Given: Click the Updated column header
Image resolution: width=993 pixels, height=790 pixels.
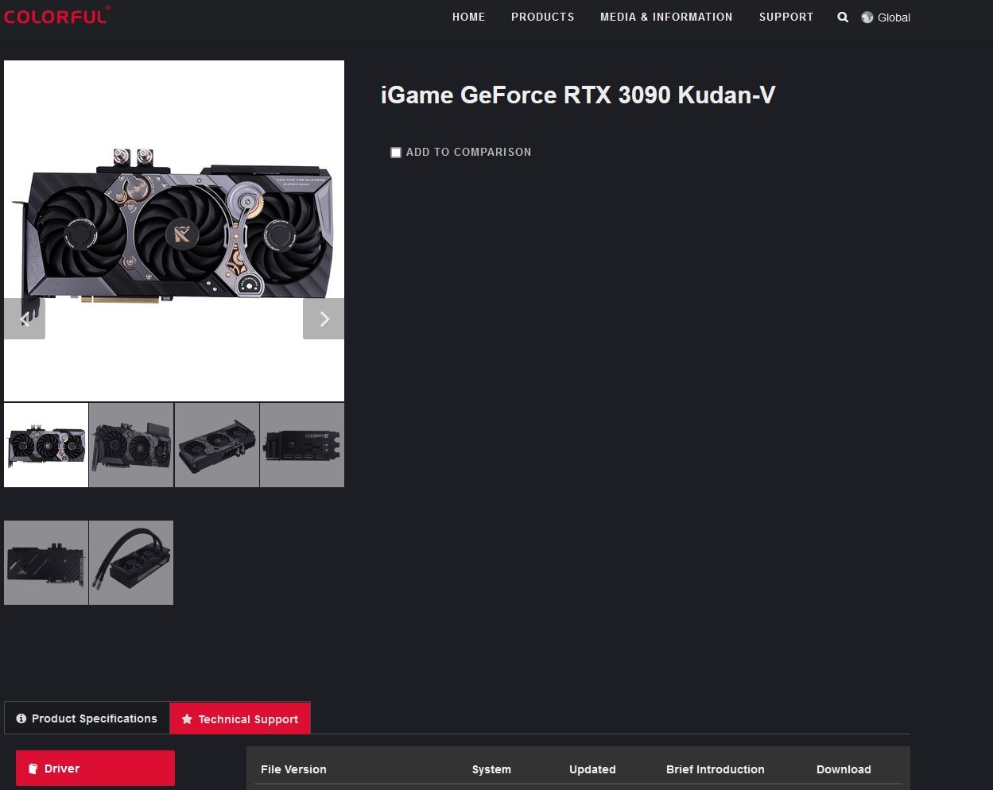Looking at the screenshot, I should click(592, 769).
